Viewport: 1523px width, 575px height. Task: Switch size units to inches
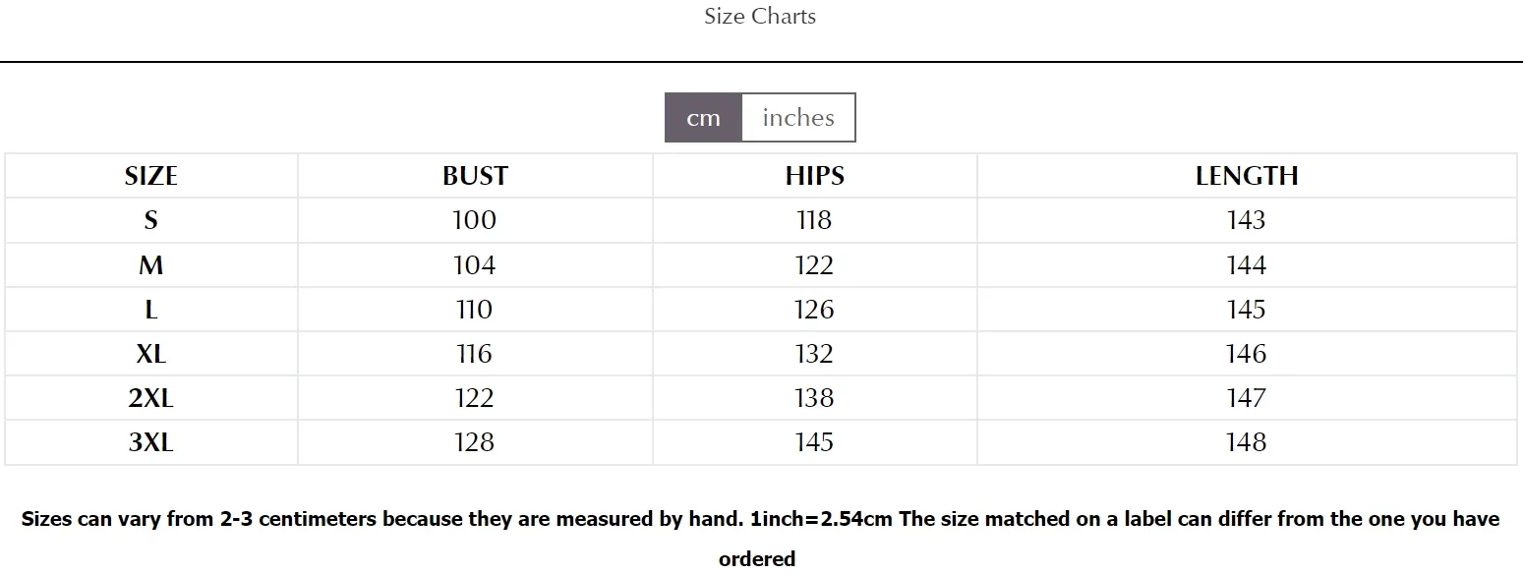point(798,118)
